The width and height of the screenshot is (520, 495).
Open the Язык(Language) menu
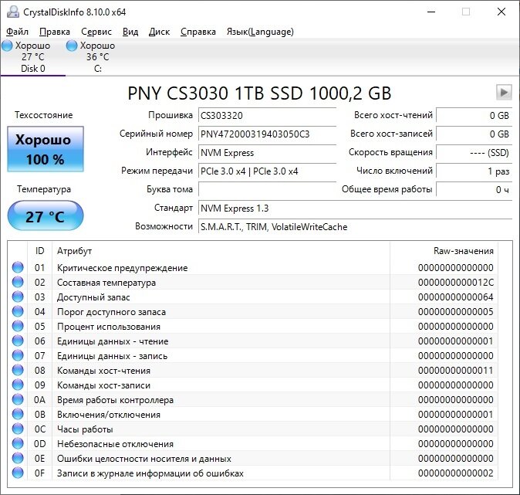[x=260, y=32]
